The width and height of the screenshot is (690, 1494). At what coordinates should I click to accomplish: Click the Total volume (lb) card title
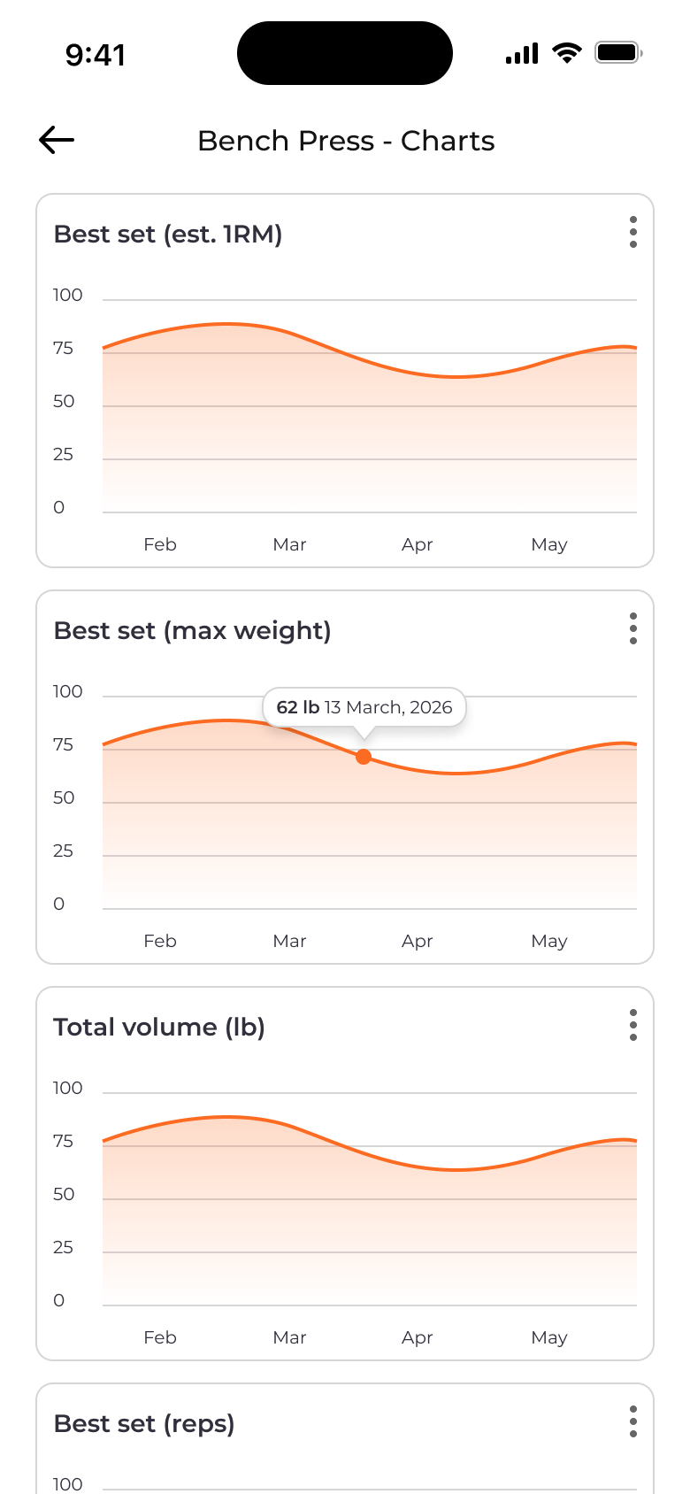159,1028
